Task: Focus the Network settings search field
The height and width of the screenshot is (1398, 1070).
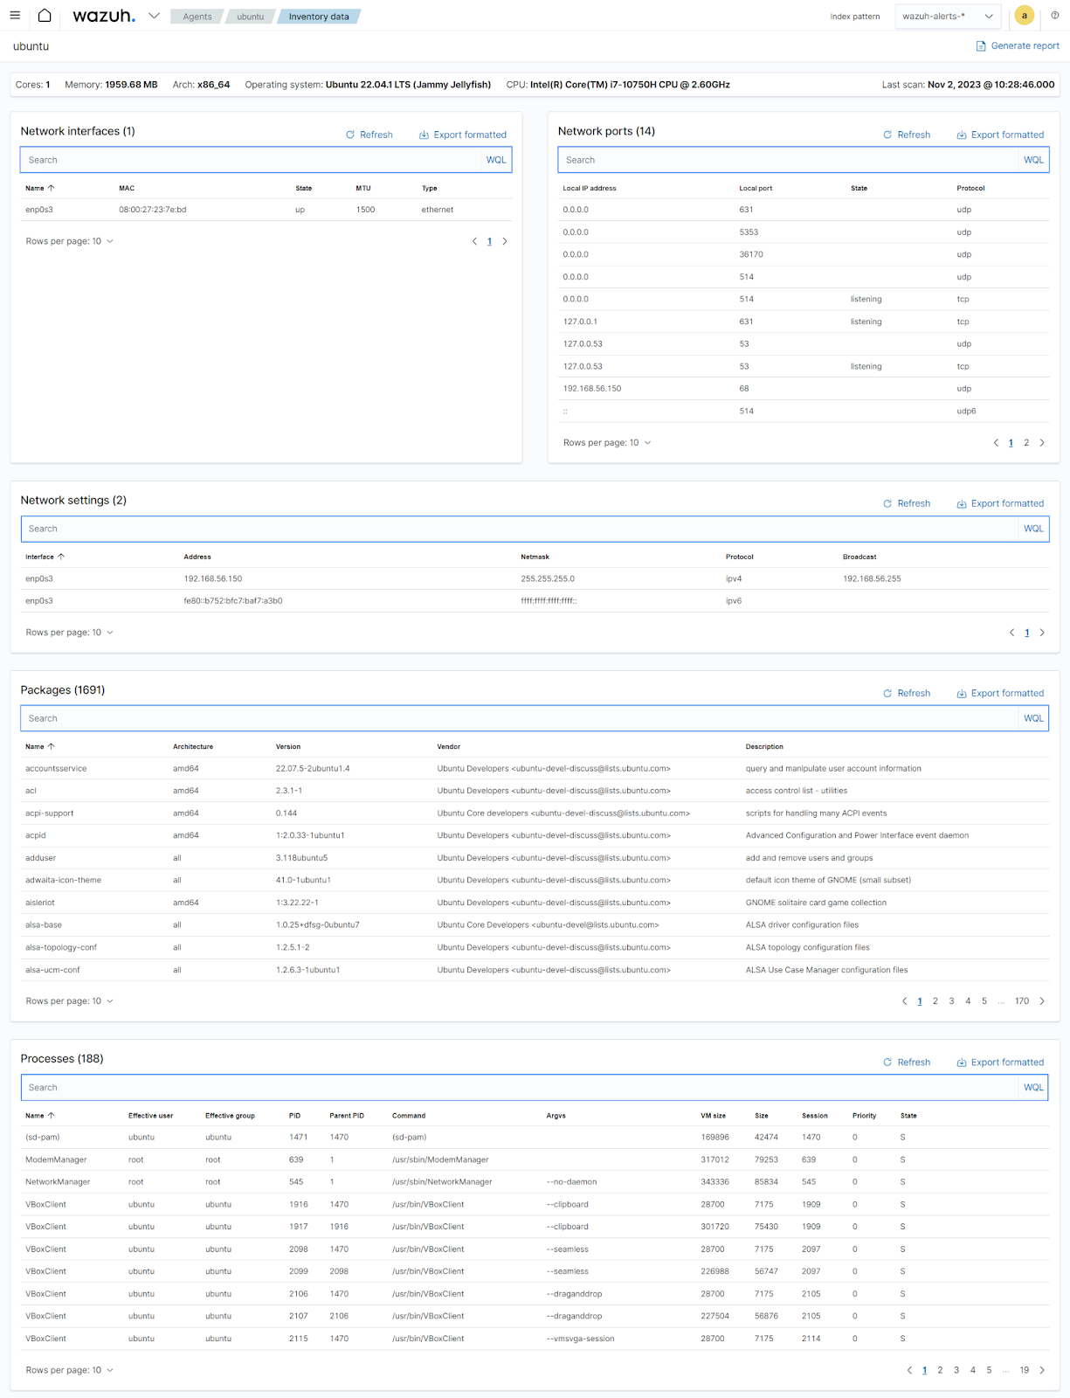Action: [x=521, y=529]
